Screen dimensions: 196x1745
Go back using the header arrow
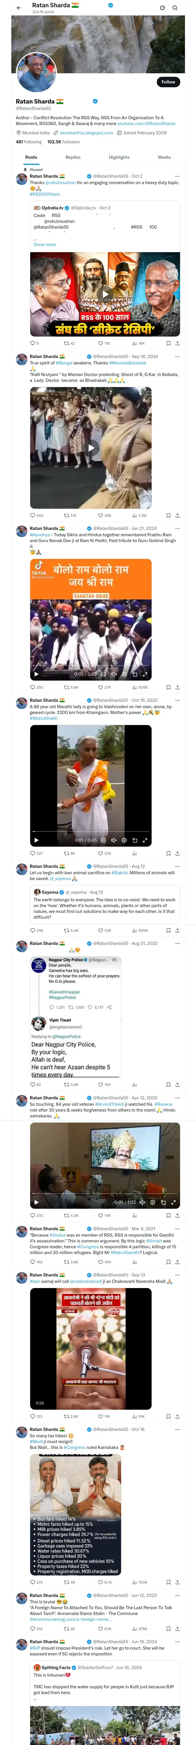click(19, 8)
